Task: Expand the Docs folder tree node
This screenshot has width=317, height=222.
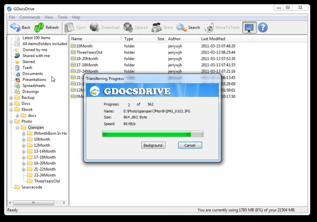Action: [x=11, y=104]
